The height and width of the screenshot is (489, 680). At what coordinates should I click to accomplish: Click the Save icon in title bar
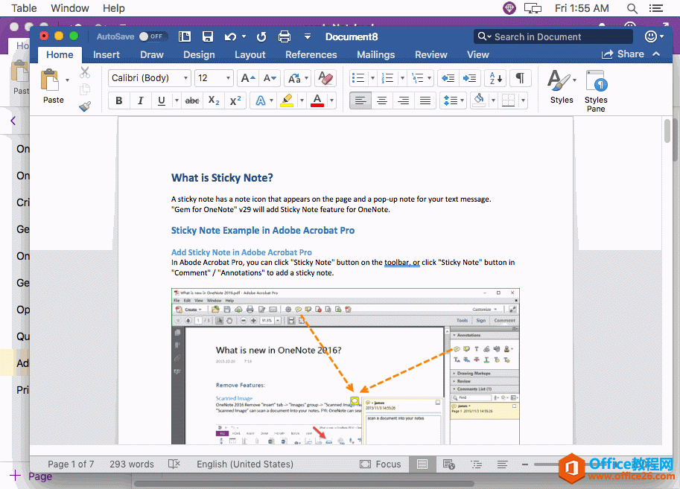[208, 37]
